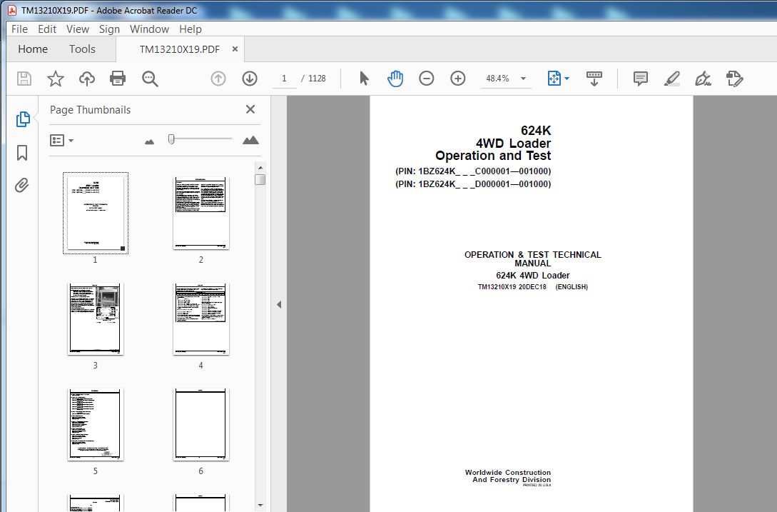Expand the fit page options arrow
The width and height of the screenshot is (777, 512).
coord(567,79)
